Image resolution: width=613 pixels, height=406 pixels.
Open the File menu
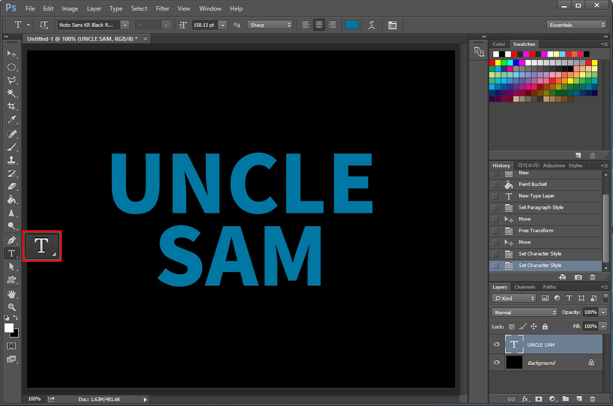pos(30,9)
